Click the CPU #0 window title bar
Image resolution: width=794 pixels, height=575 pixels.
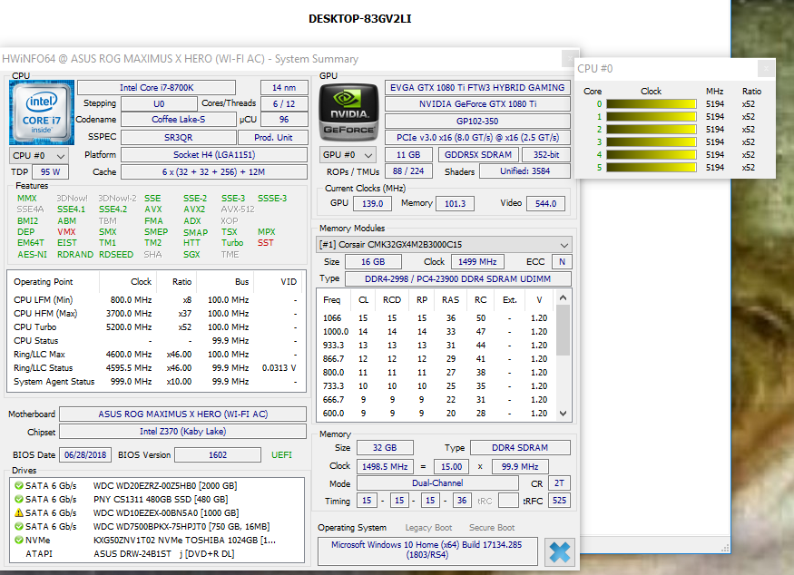666,68
